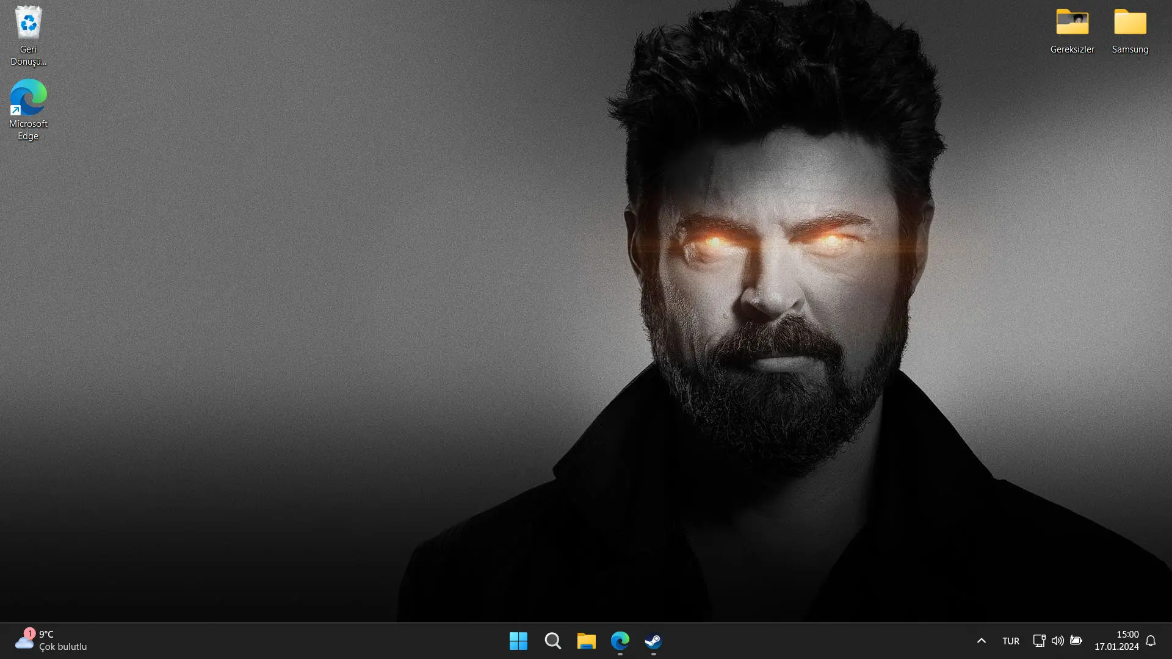
Task: Open the Windows Start menu
Action: pos(518,641)
